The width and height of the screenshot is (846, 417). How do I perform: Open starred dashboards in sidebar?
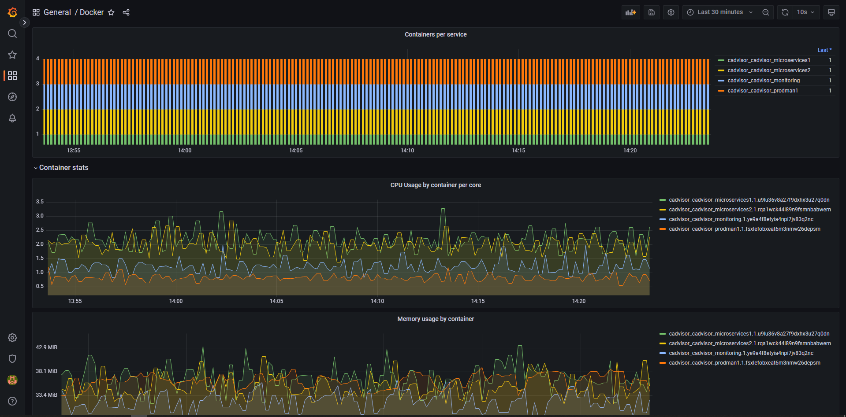pos(12,55)
